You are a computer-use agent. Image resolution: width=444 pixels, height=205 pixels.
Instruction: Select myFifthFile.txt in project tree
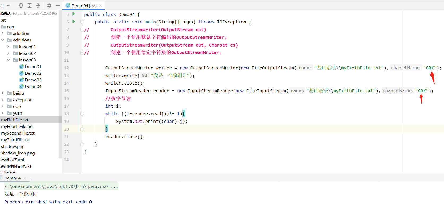pos(15,120)
